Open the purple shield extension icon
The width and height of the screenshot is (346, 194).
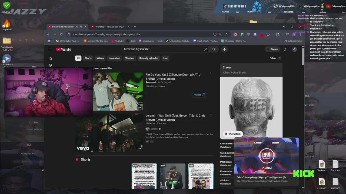[255, 34]
